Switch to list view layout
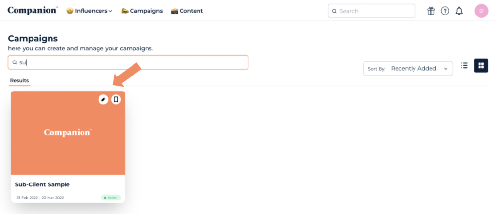Image resolution: width=497 pixels, height=214 pixels. 464,66
